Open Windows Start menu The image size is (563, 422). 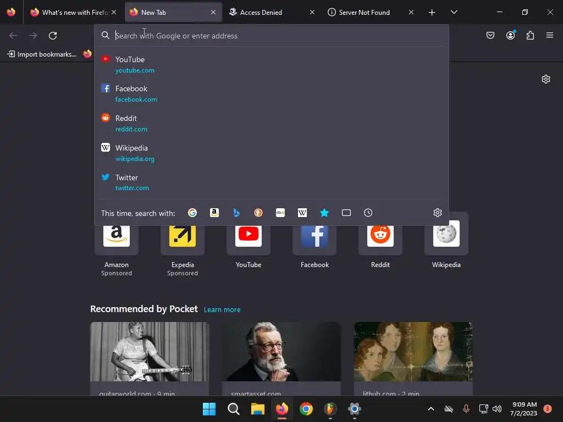pyautogui.click(x=209, y=409)
